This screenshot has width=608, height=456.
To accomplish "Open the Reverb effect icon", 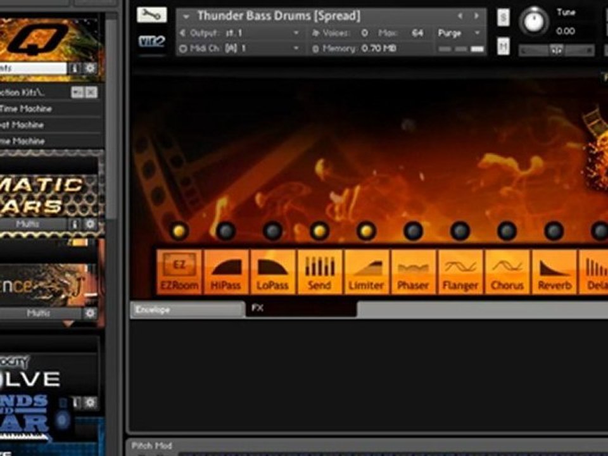I will tap(555, 272).
